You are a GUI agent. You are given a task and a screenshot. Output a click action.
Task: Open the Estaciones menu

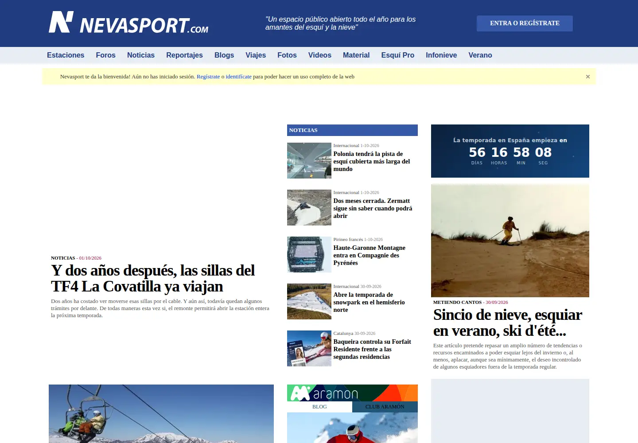point(66,55)
